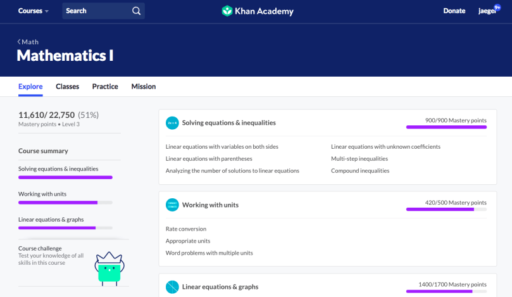Start the Course challenge
Image resolution: width=512 pixels, height=297 pixels.
[x=40, y=248]
